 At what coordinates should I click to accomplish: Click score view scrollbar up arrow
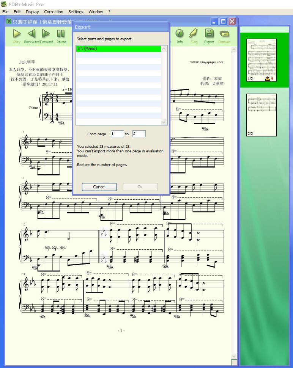tap(234, 50)
